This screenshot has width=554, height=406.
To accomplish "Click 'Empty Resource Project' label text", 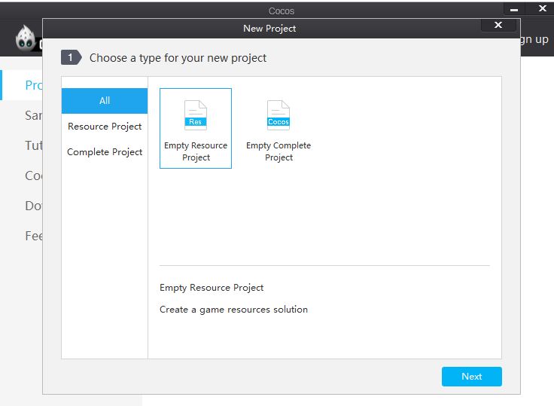I will (196, 151).
